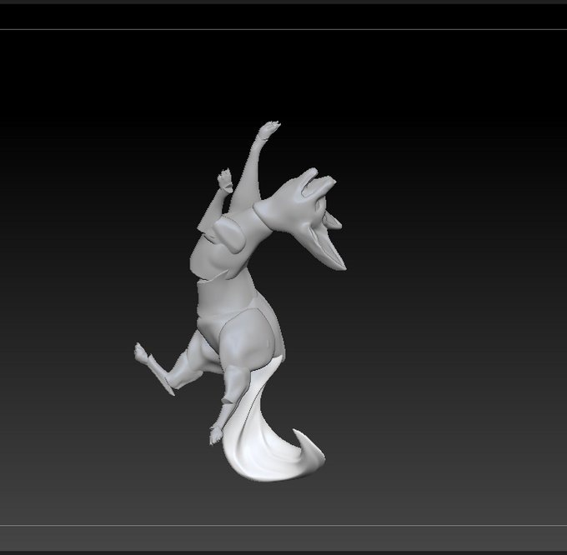Click the fox model's head

301,217
